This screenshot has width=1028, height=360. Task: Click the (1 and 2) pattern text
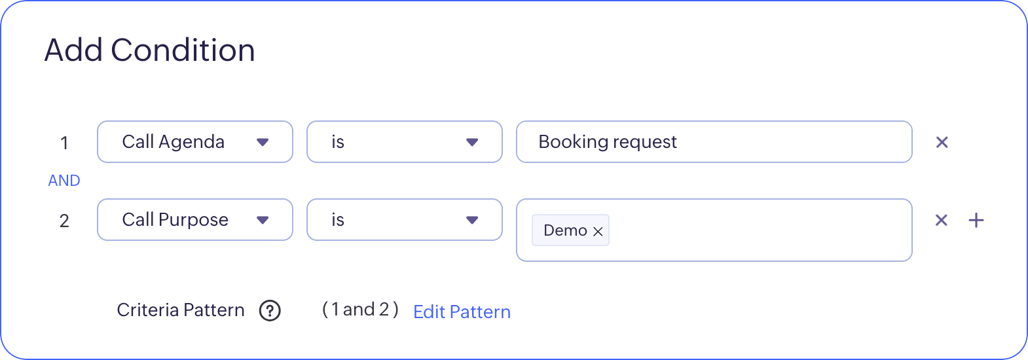pos(360,310)
